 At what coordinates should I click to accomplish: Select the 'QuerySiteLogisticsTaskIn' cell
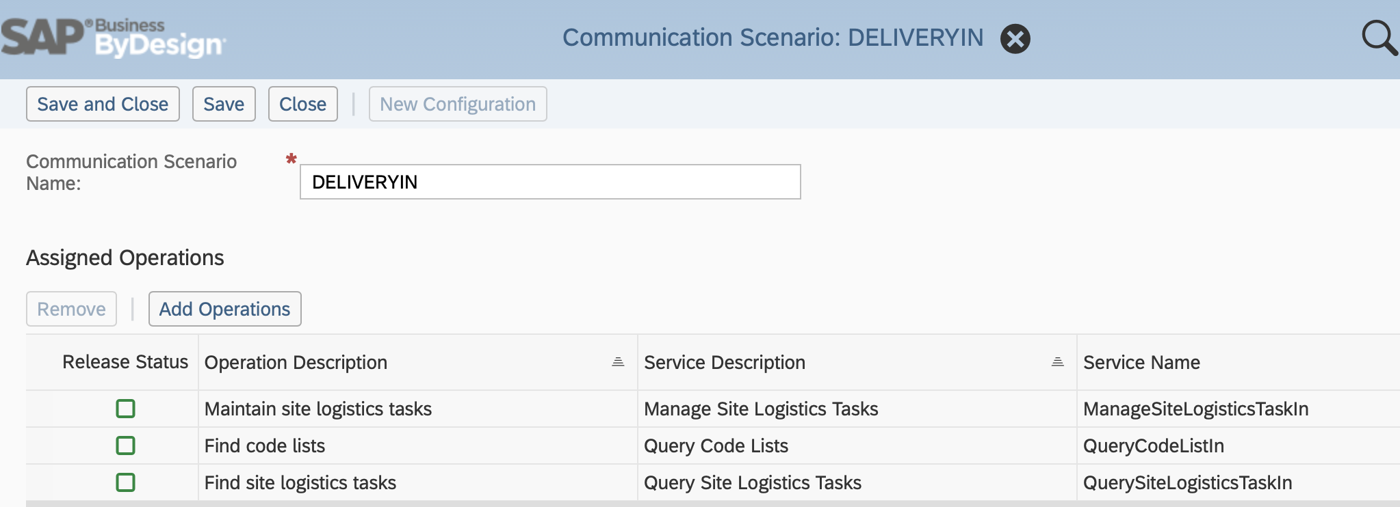1239,482
